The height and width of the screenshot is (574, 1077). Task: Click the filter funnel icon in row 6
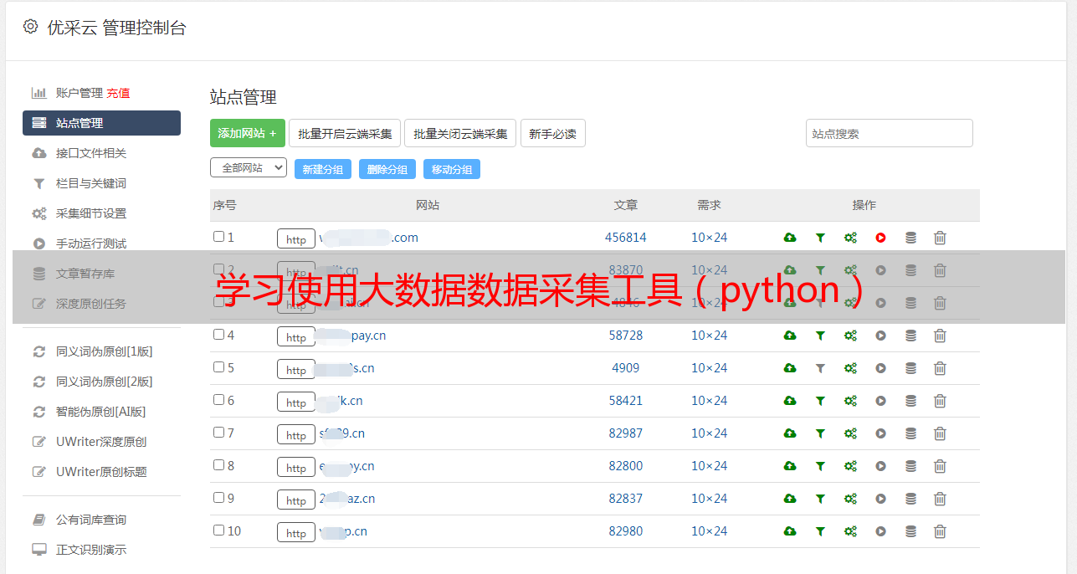820,401
